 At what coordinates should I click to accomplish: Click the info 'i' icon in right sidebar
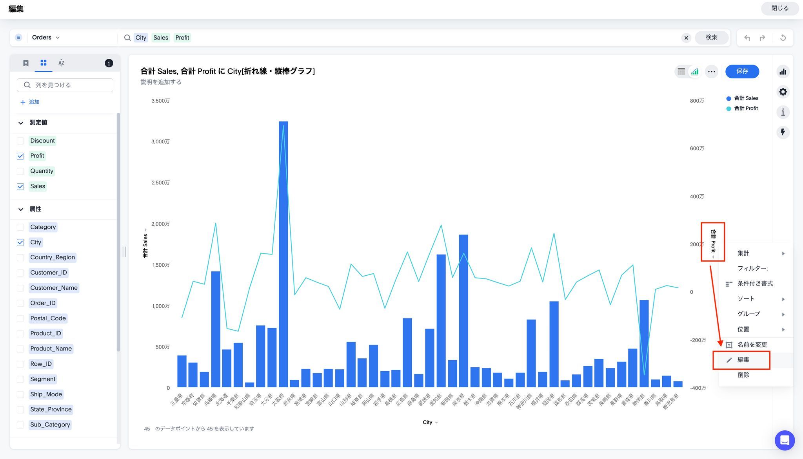783,112
